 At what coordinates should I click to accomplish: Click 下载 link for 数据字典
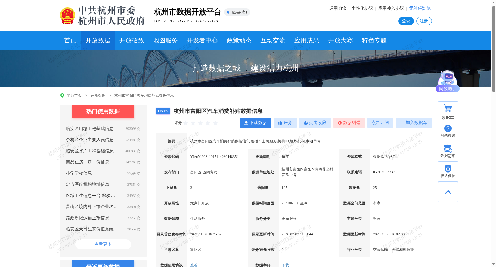(x=285, y=265)
